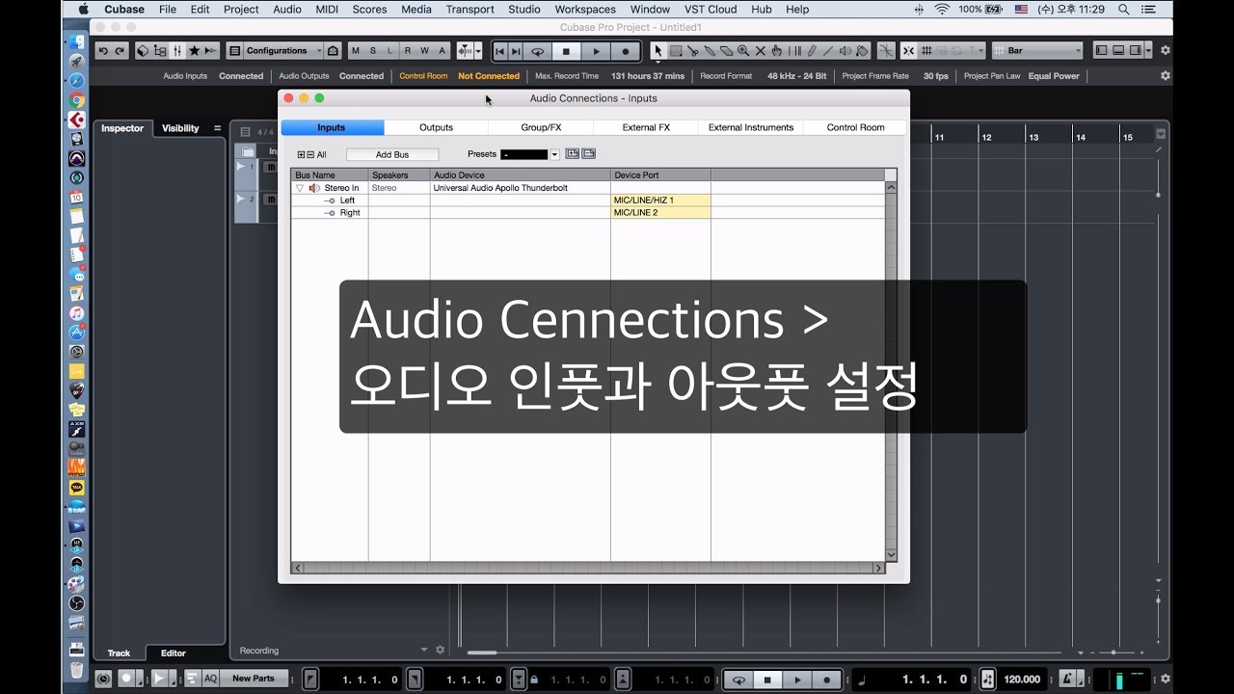This screenshot has height=694, width=1234.
Task: Switch to the Control Room tab
Action: pos(855,127)
